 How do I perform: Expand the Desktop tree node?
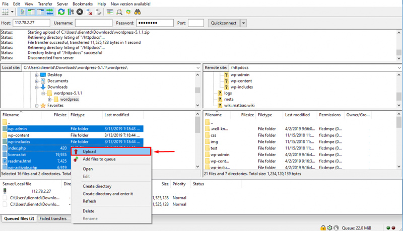pos(37,75)
